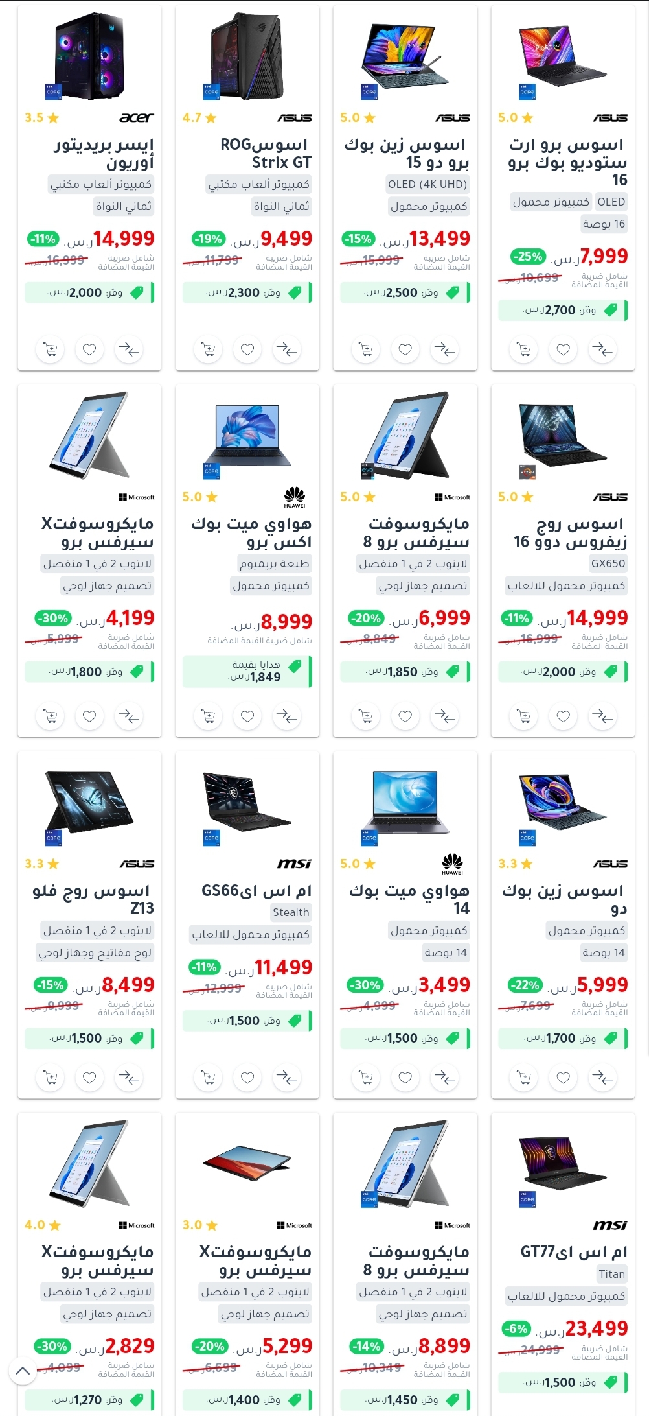Open the red Surface Pro X image
Viewport: 649px width, 1416px height.
[247, 1164]
